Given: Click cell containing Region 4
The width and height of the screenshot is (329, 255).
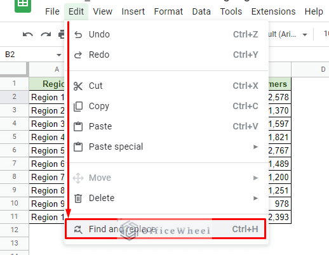Looking at the screenshot, I should click(x=47, y=137).
